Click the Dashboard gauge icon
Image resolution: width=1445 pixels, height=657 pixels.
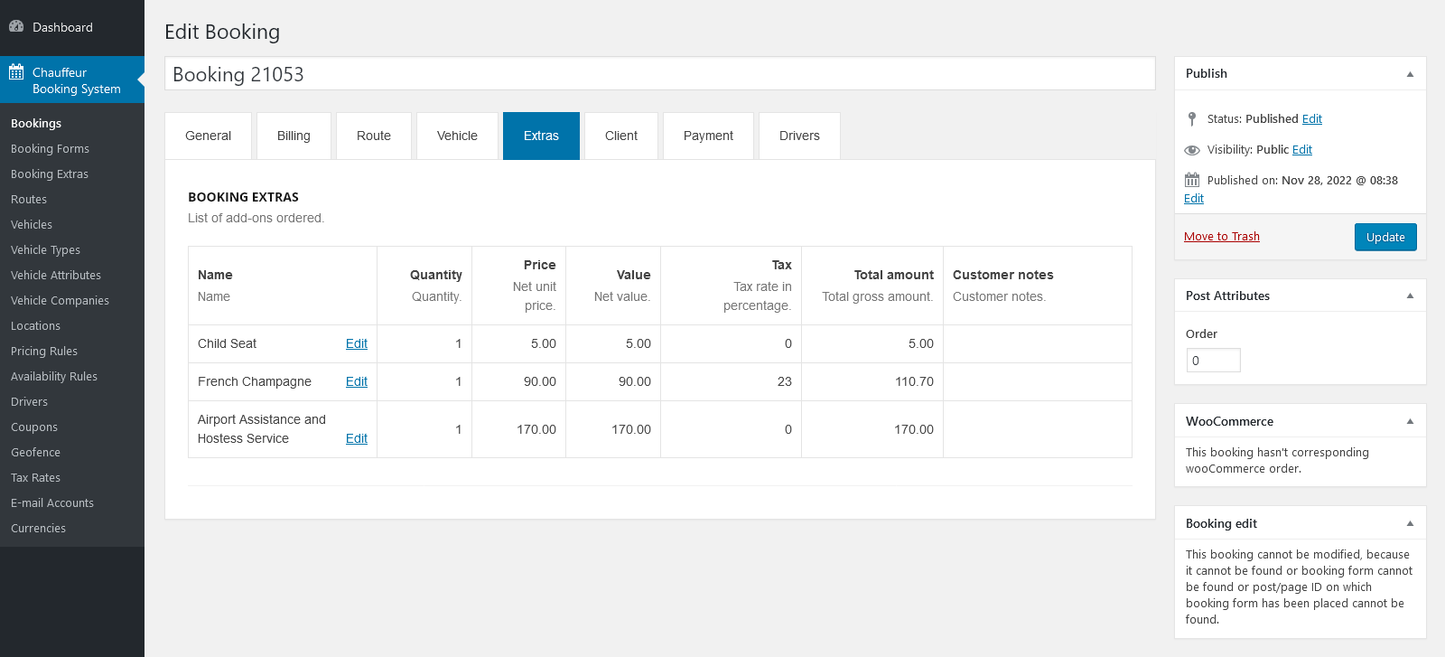16,26
